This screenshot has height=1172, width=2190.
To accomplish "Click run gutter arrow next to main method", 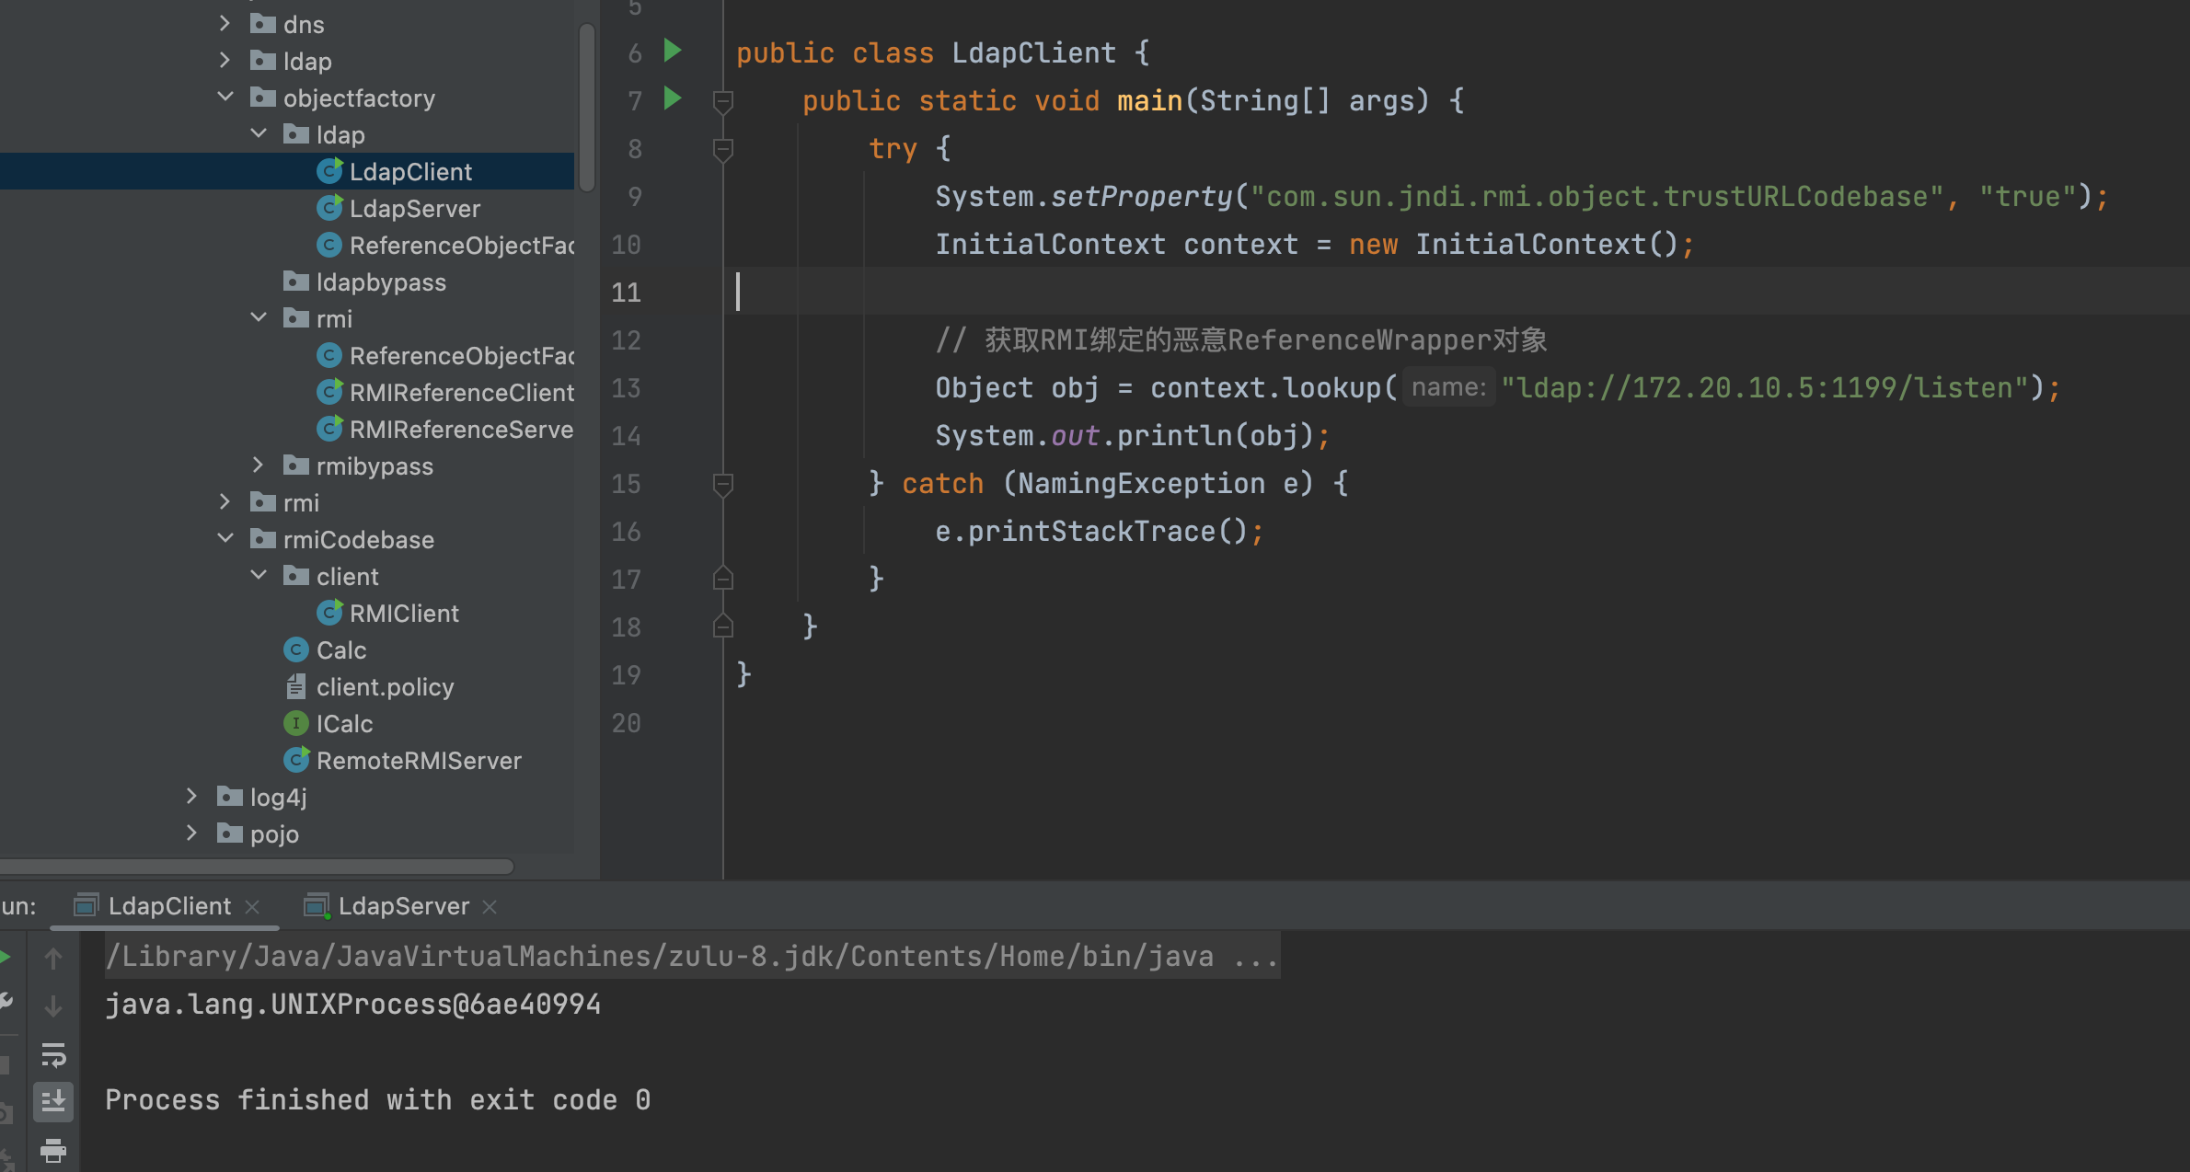I will [x=673, y=98].
